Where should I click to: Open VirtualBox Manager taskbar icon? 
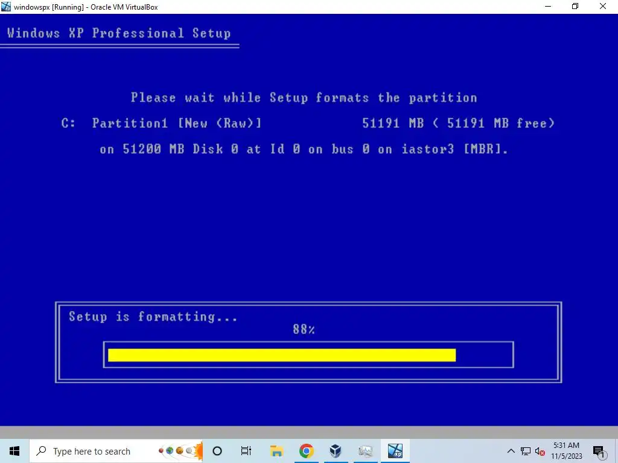pos(336,451)
